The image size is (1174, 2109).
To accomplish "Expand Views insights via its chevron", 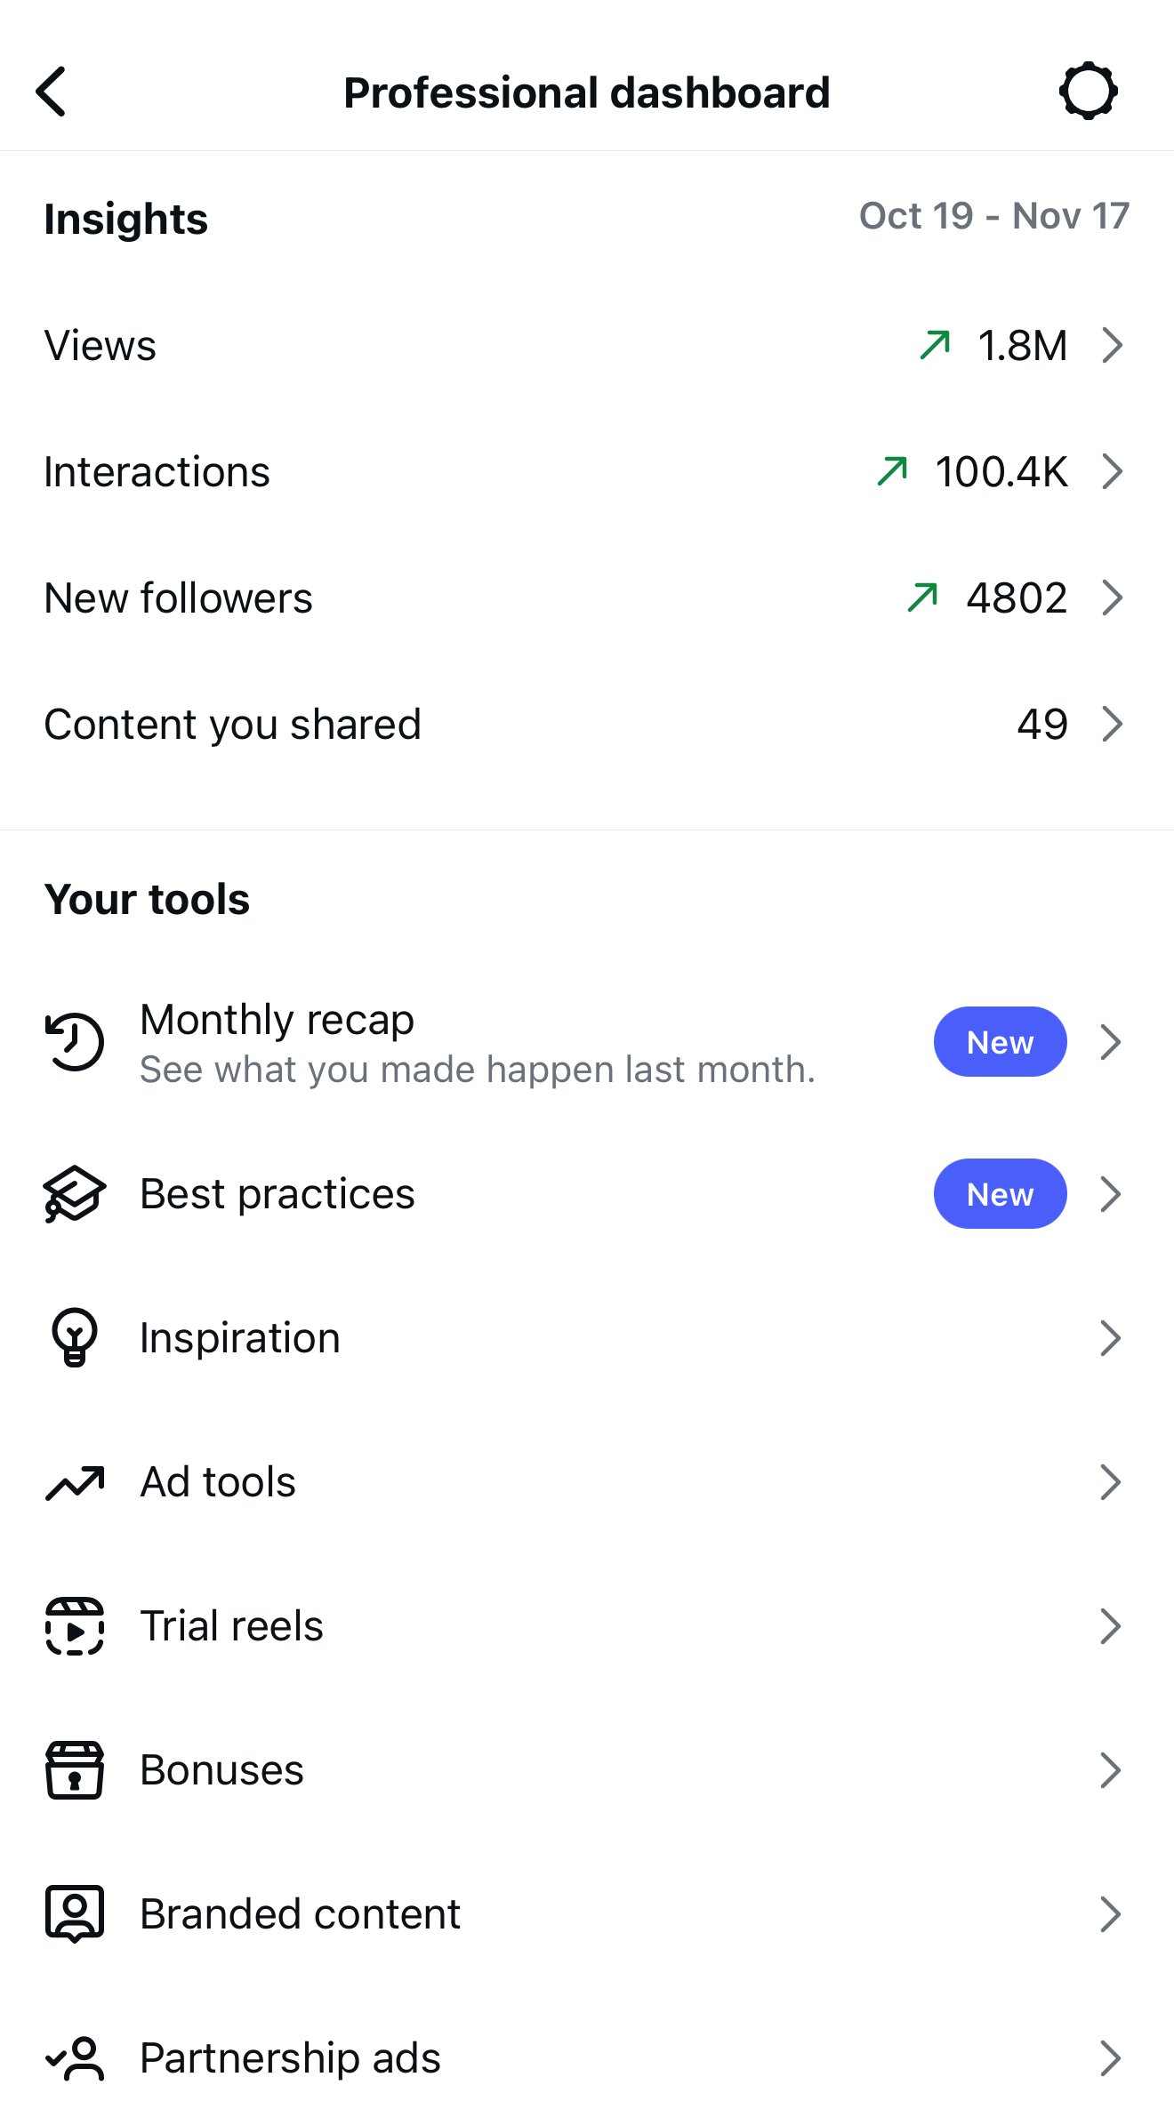I will point(1112,345).
